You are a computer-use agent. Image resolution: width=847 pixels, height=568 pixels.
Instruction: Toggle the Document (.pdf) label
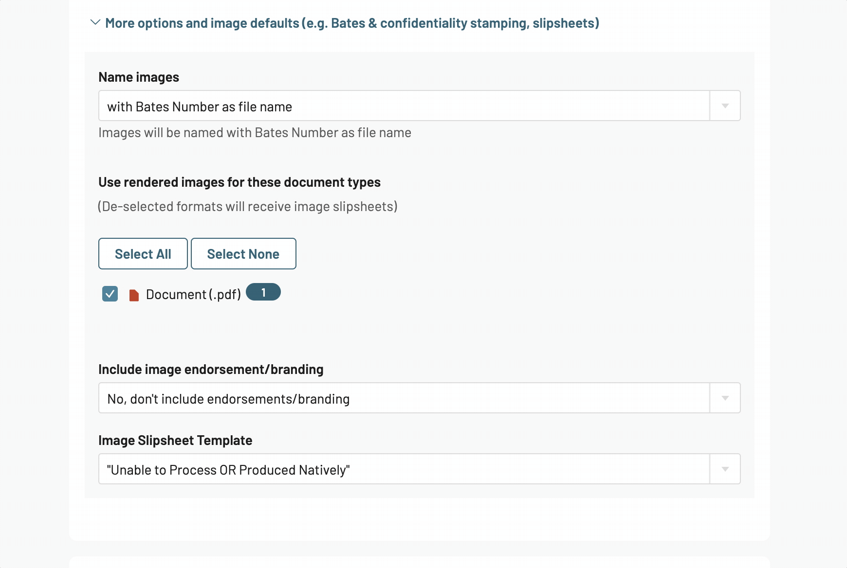193,295
